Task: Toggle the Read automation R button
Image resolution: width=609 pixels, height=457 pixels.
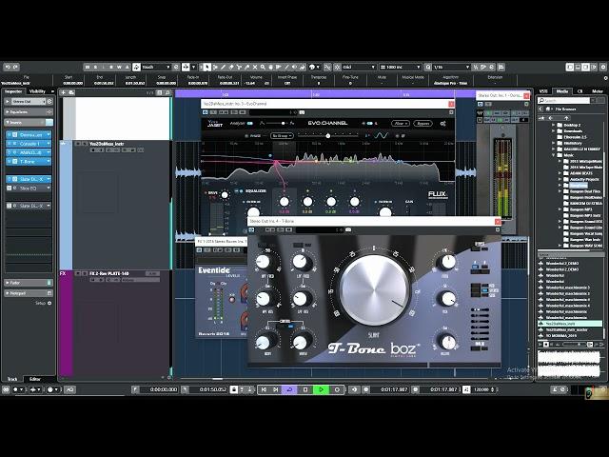Action: tap(111, 67)
